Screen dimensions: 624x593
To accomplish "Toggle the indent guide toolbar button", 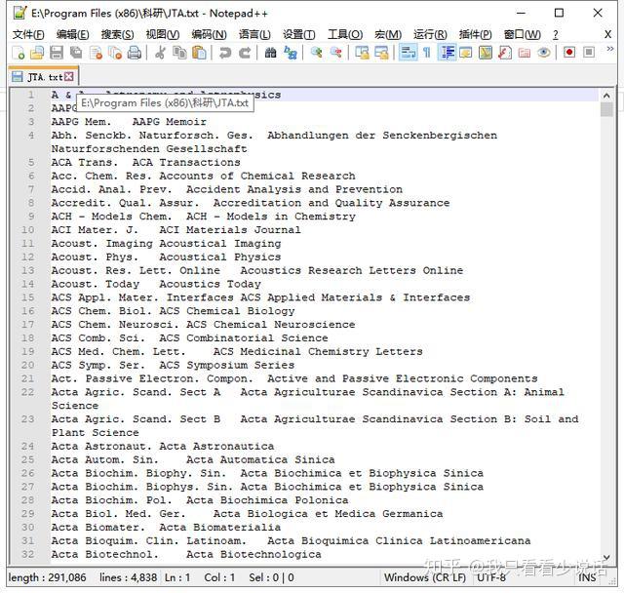I will (x=447, y=53).
